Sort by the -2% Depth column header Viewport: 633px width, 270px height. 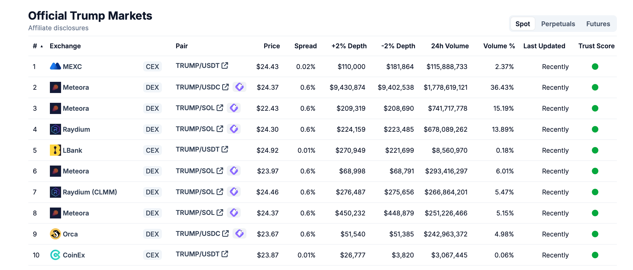point(398,46)
